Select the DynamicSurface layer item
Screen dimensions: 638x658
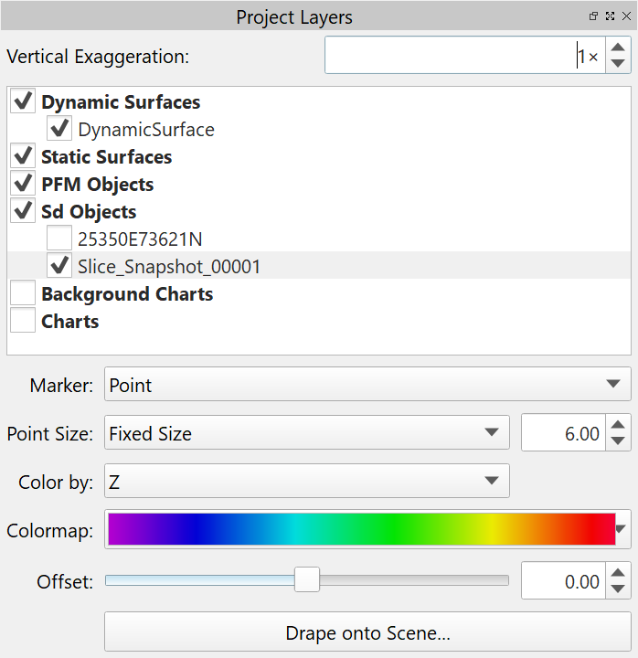146,130
